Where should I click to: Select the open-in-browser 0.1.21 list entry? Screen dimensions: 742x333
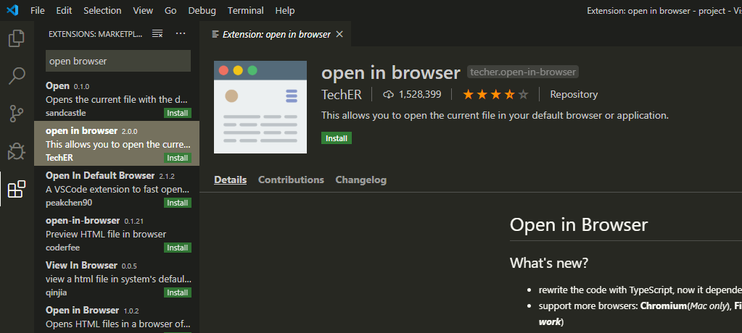[117, 233]
